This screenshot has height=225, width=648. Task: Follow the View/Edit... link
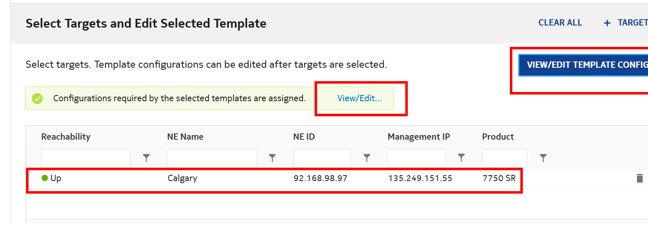(x=359, y=99)
